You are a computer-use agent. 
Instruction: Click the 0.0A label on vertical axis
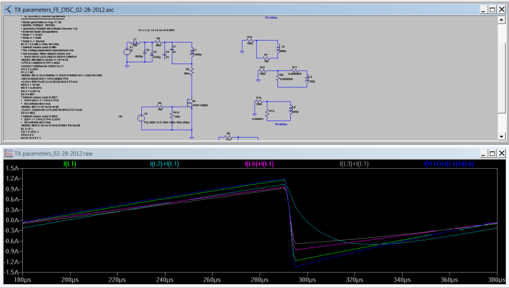[11, 220]
